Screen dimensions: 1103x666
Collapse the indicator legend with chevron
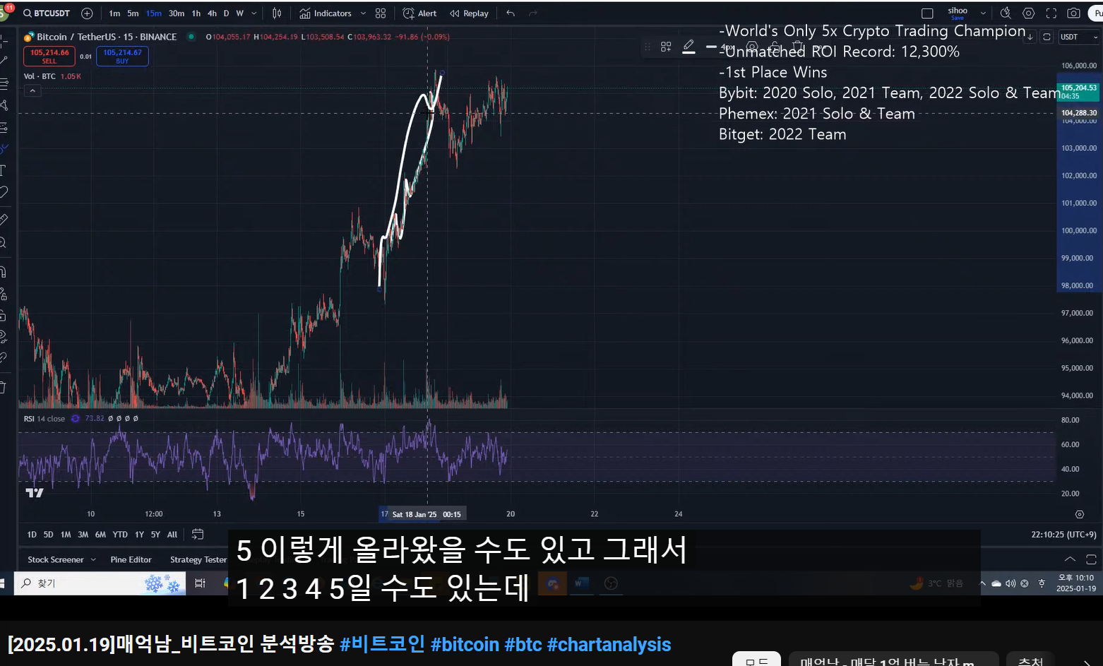pos(32,91)
